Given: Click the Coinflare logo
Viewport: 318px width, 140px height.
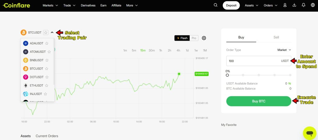Looking at the screenshot, I should coord(16,6).
